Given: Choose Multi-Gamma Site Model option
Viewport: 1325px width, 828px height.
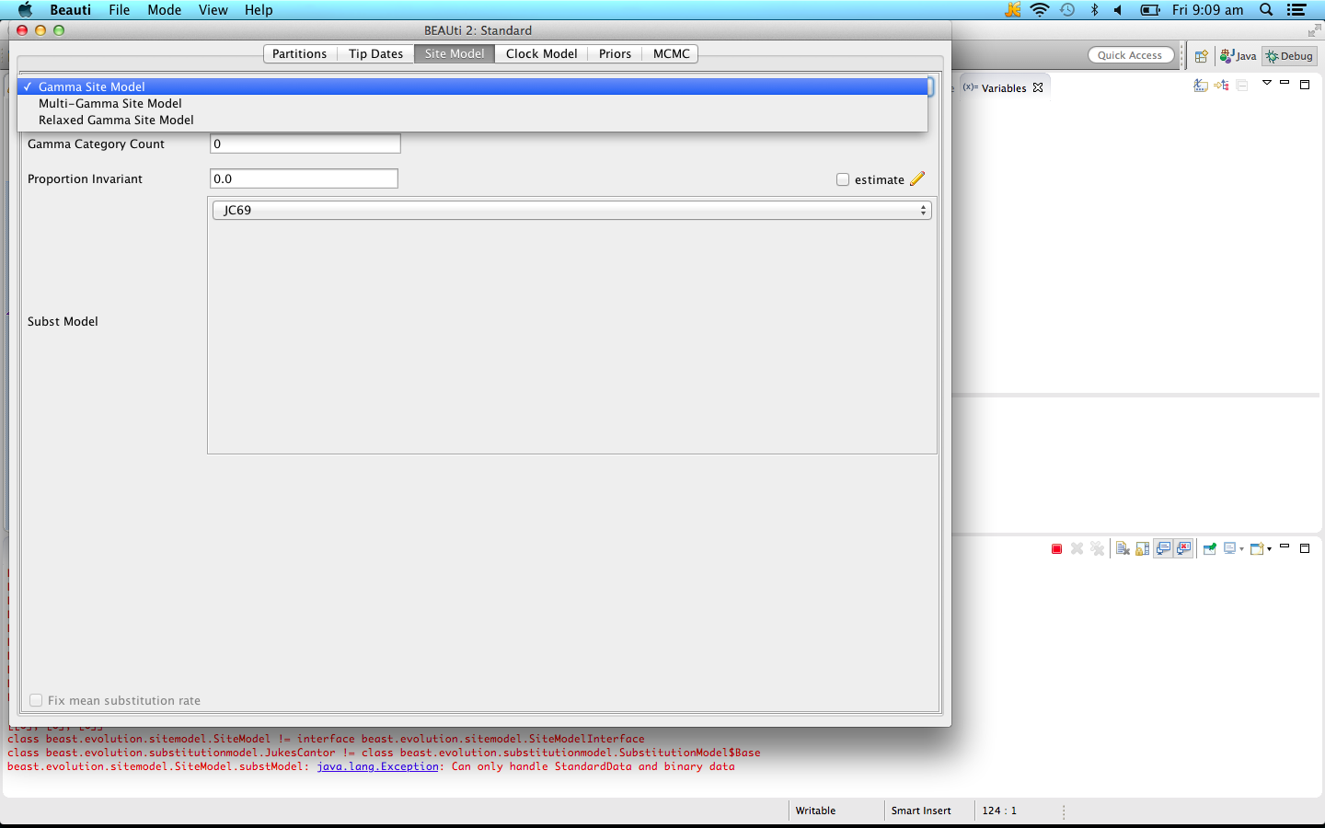Looking at the screenshot, I should point(473,103).
